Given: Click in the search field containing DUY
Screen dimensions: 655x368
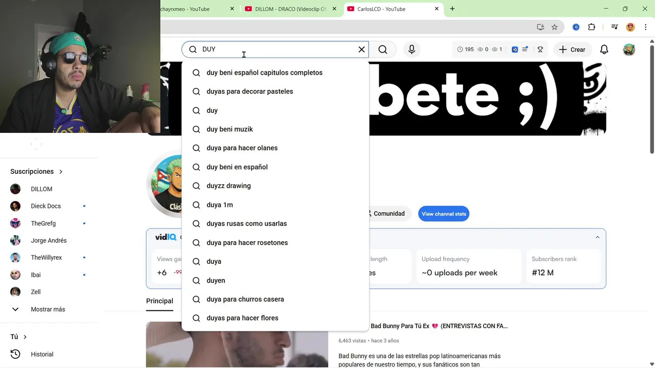Looking at the screenshot, I should [276, 50].
